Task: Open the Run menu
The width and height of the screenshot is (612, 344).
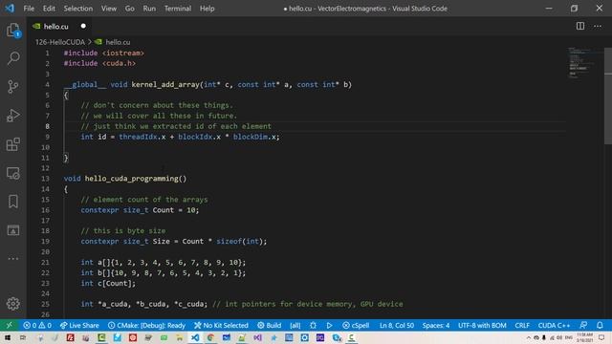Action: tap(149, 9)
